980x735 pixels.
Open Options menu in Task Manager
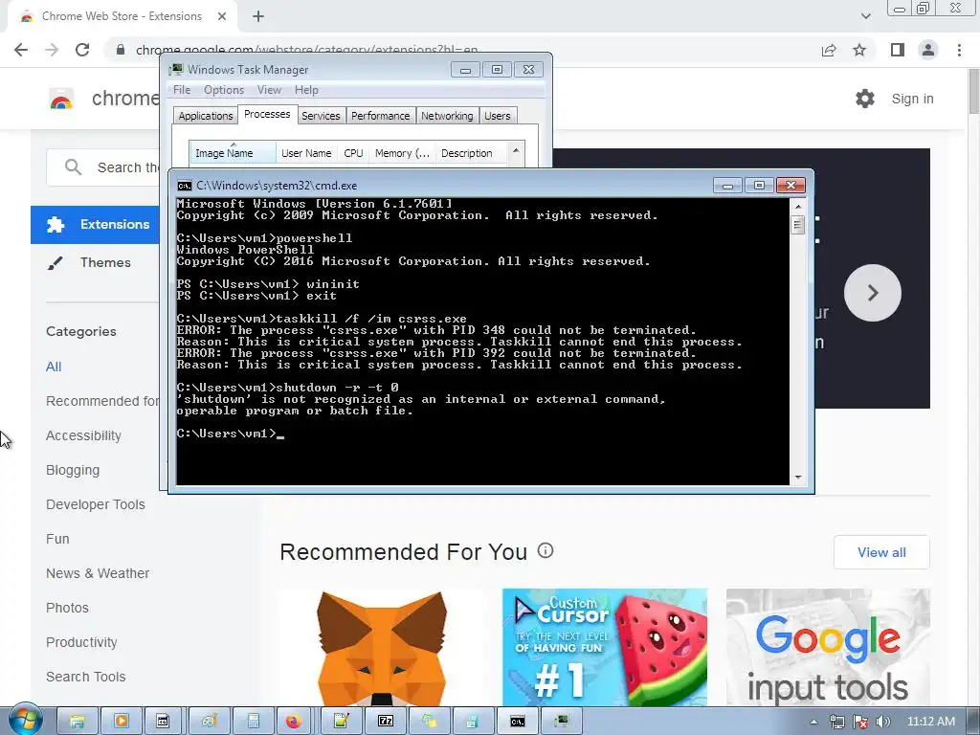pos(224,90)
